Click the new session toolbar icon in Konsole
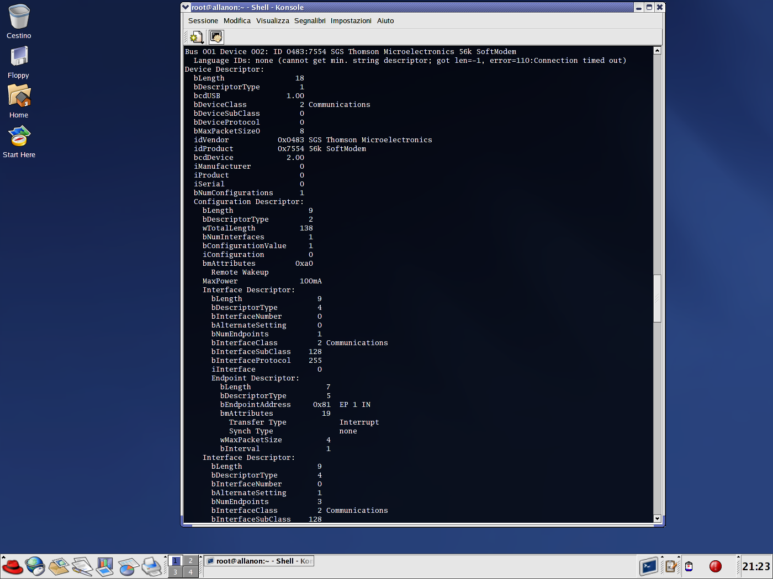Viewport: 773px width, 579px height. (x=197, y=37)
